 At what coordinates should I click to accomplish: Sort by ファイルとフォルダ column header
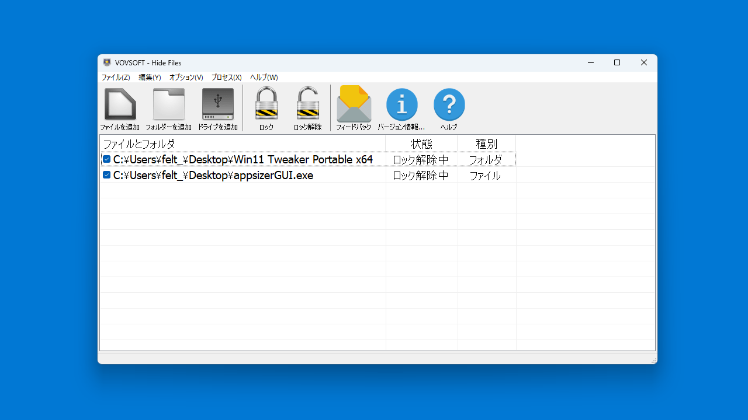click(x=243, y=143)
